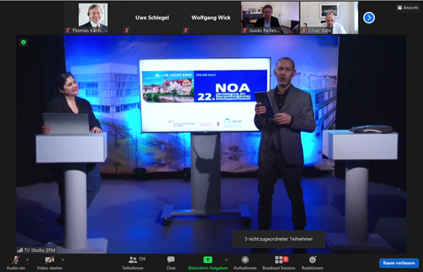Start camera via Video starten icon
Screen dimensions: 423x272
click(x=50, y=260)
